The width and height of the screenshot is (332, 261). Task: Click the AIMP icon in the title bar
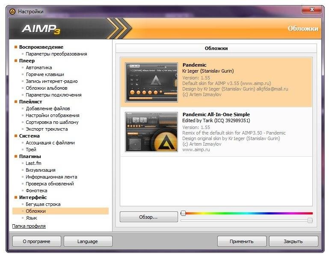point(12,12)
